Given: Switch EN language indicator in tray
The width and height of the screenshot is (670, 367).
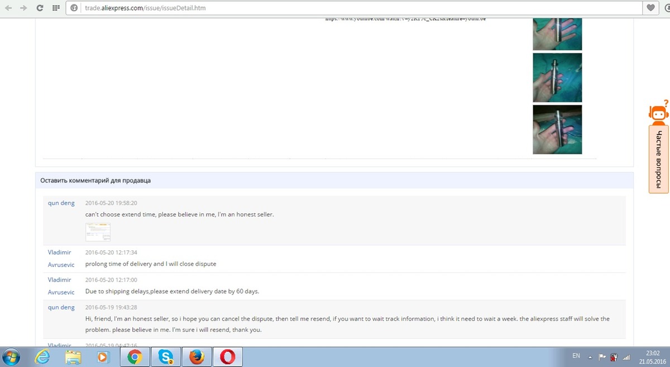Looking at the screenshot, I should click(x=576, y=356).
